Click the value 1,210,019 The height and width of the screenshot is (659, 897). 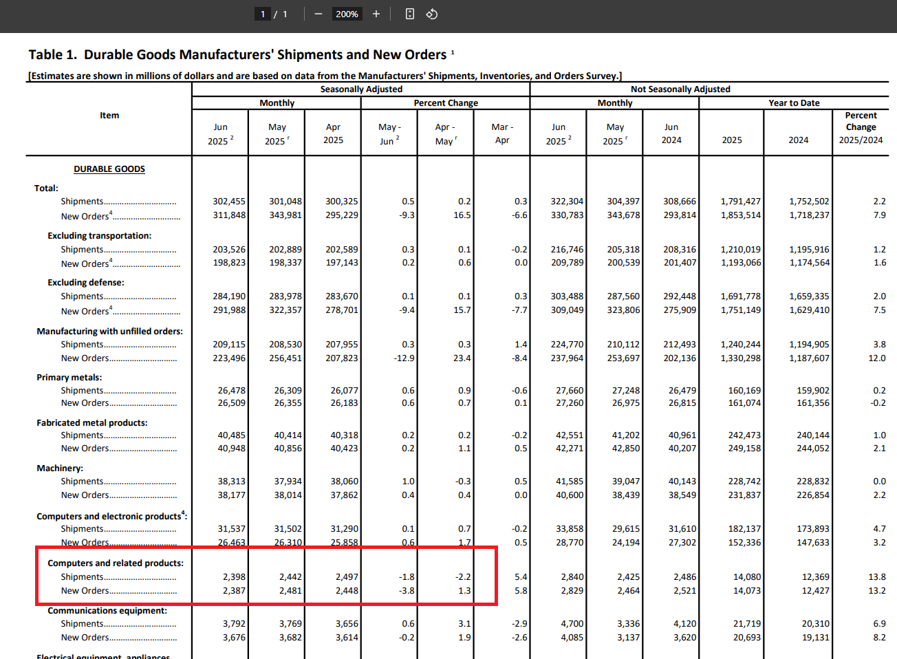point(741,250)
